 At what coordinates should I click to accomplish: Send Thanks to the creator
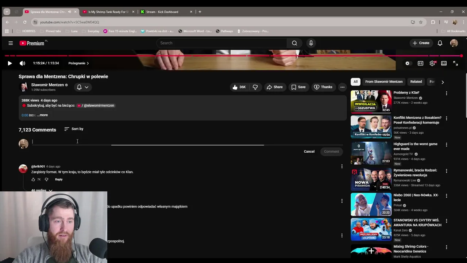point(323,87)
